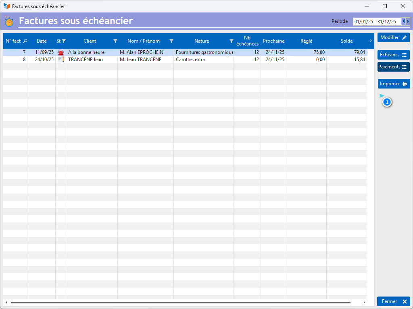Click the small blue arrow below Imprimer
The height and width of the screenshot is (309, 413).
click(382, 96)
